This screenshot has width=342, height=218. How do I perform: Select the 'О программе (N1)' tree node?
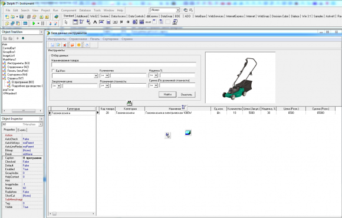(x=22, y=82)
